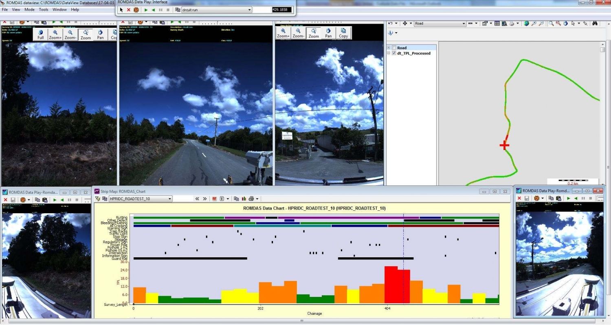Click Copy in the right video panel
This screenshot has height=325, width=611.
coord(343,33)
